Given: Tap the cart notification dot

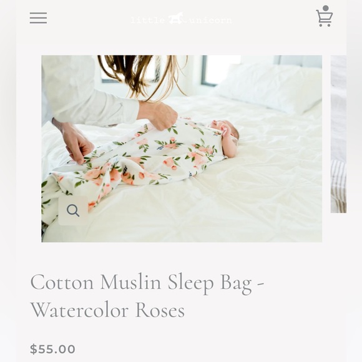Looking at the screenshot, I should pos(326,8).
